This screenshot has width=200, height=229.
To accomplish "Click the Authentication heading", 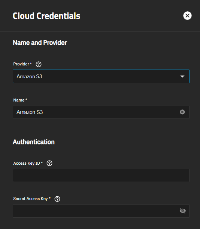I will [x=34, y=142].
